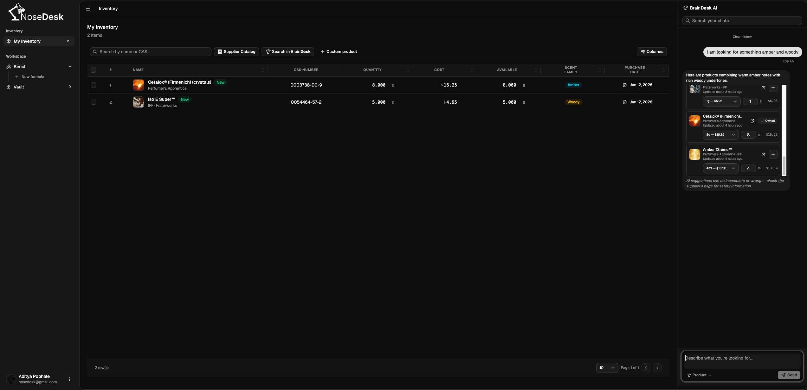Add a Custom product

[x=339, y=52]
